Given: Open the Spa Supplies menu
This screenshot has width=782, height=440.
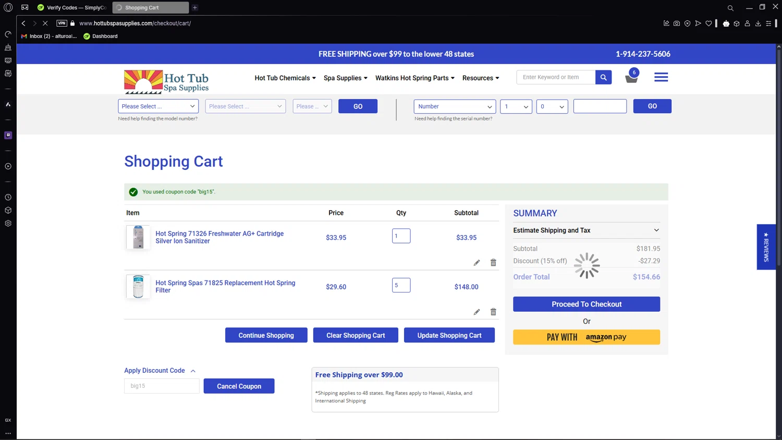Looking at the screenshot, I should click(x=346, y=78).
